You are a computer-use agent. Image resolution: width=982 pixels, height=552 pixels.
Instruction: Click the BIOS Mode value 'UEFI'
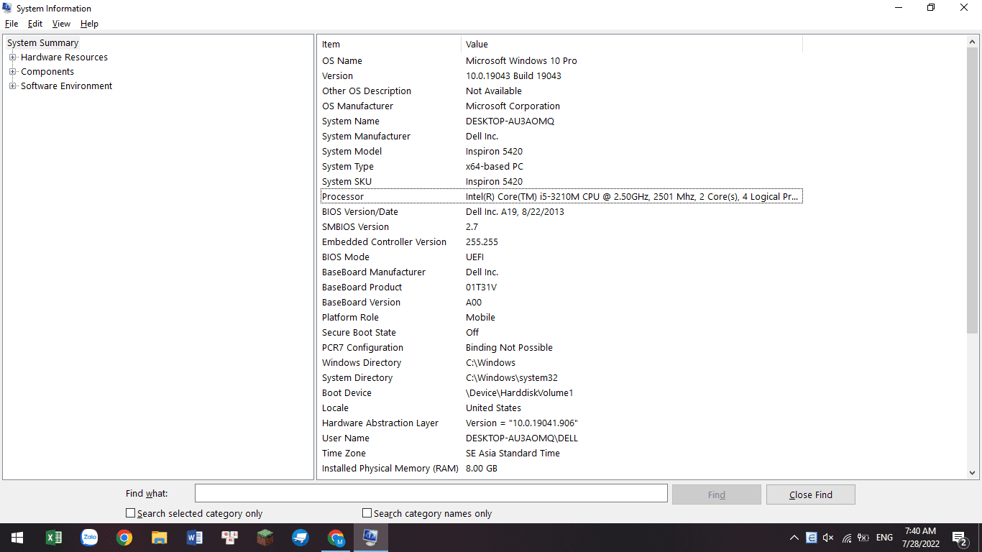click(474, 257)
